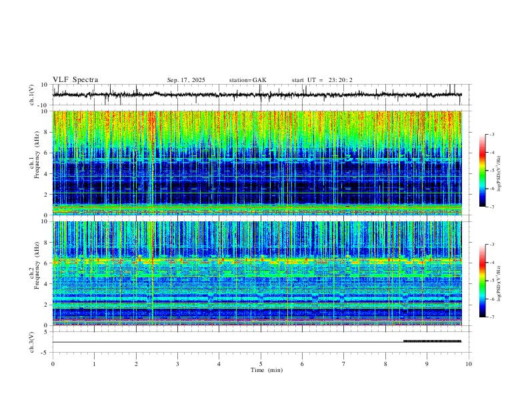Click the time axis tick label '5'
528x408 pixels.
click(261, 364)
